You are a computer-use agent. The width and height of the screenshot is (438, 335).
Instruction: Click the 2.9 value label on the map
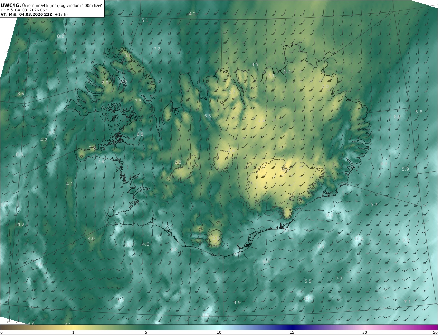(105, 83)
